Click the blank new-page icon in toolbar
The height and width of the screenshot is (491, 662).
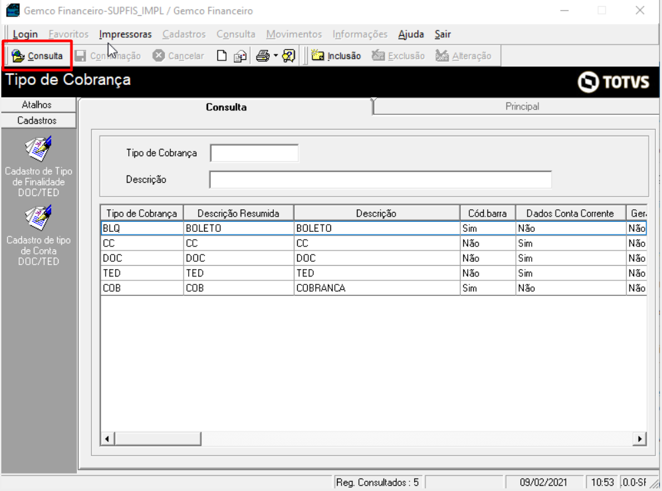click(x=221, y=56)
